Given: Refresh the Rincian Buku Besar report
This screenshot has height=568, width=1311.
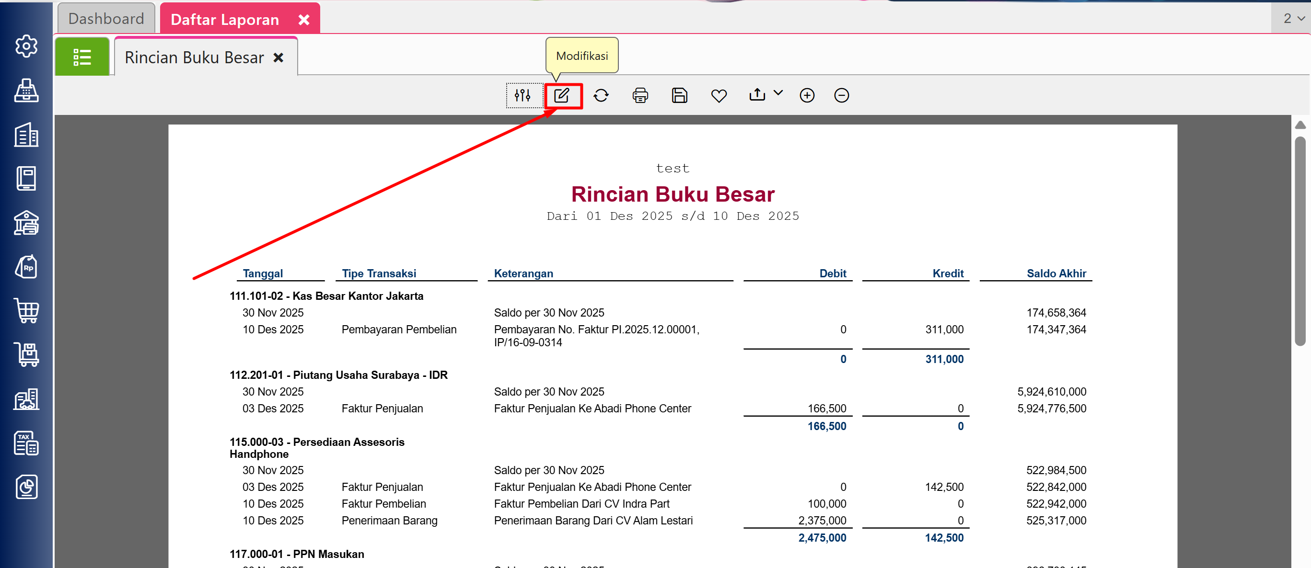Looking at the screenshot, I should 601,95.
